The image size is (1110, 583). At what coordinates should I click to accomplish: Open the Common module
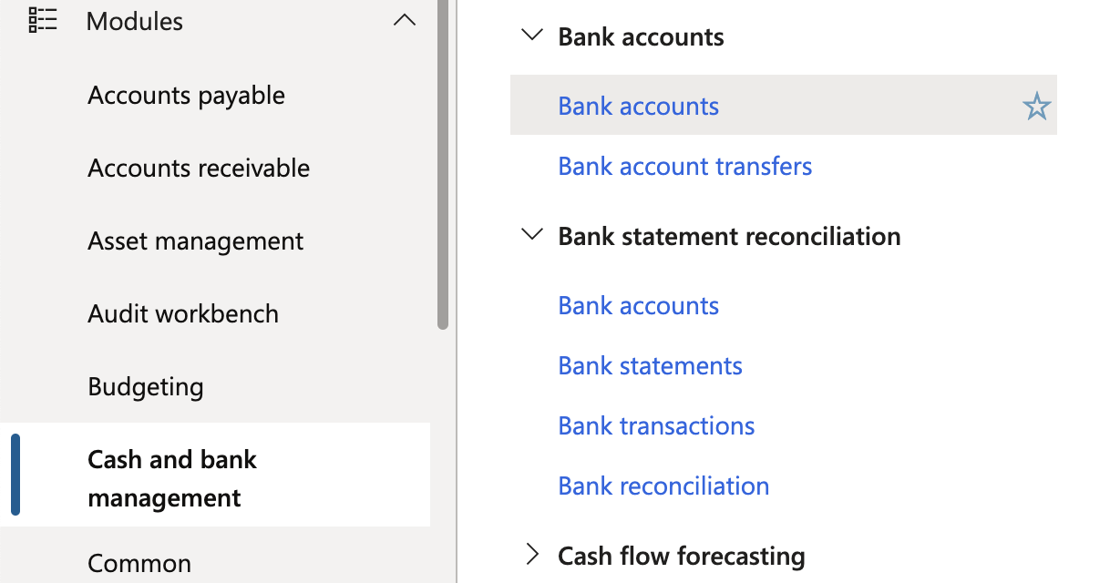(139, 563)
